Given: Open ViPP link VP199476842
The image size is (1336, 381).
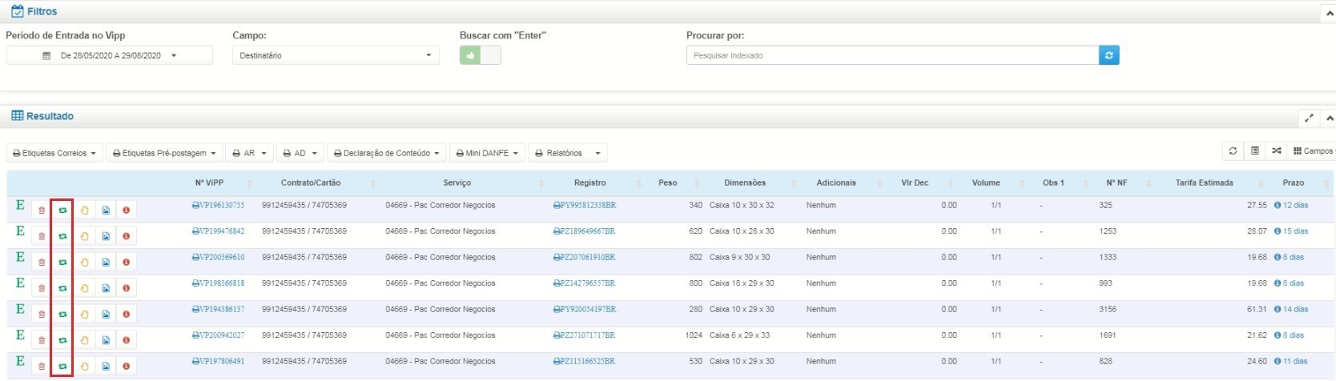Looking at the screenshot, I should [x=219, y=231].
